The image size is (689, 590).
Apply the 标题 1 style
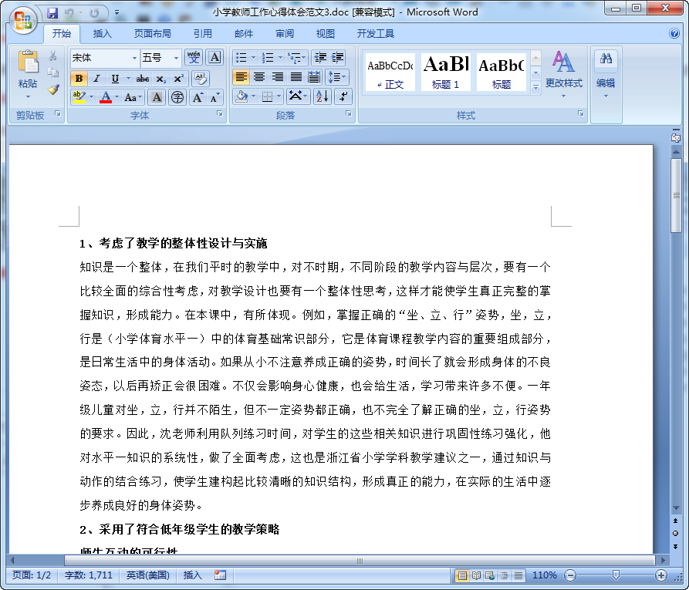(x=445, y=72)
